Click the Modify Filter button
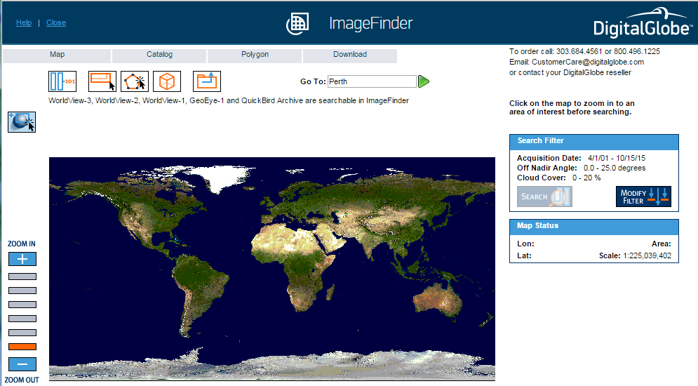This screenshot has height=386, width=698. [x=643, y=197]
